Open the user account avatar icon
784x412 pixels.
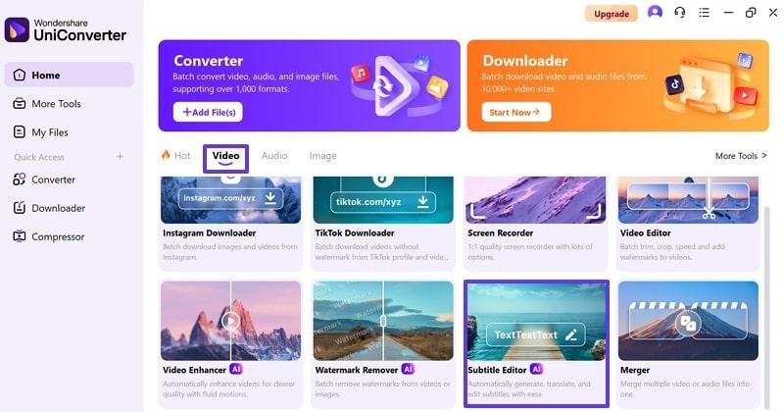click(655, 12)
